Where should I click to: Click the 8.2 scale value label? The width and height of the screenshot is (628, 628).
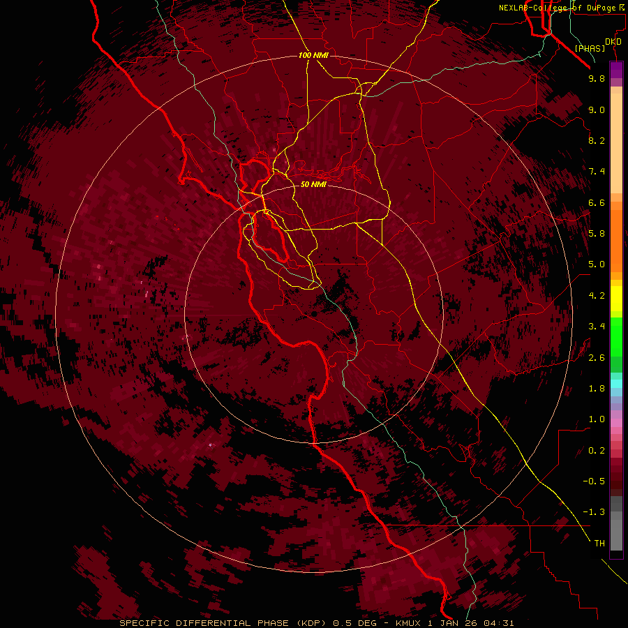tap(597, 140)
